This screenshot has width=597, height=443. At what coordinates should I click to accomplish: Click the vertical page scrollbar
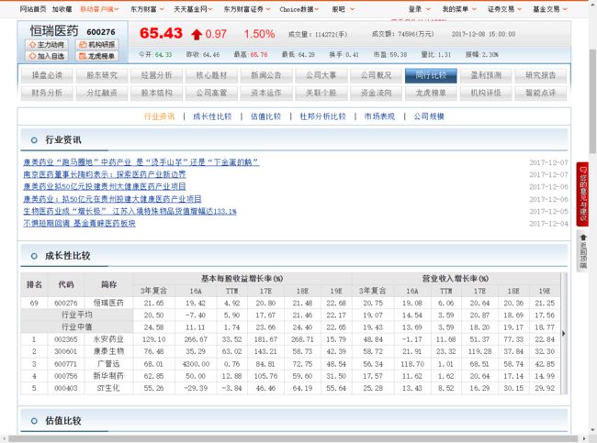(x=592, y=101)
